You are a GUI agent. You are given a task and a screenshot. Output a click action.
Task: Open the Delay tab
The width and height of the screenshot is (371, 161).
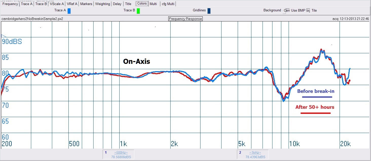[117, 4]
